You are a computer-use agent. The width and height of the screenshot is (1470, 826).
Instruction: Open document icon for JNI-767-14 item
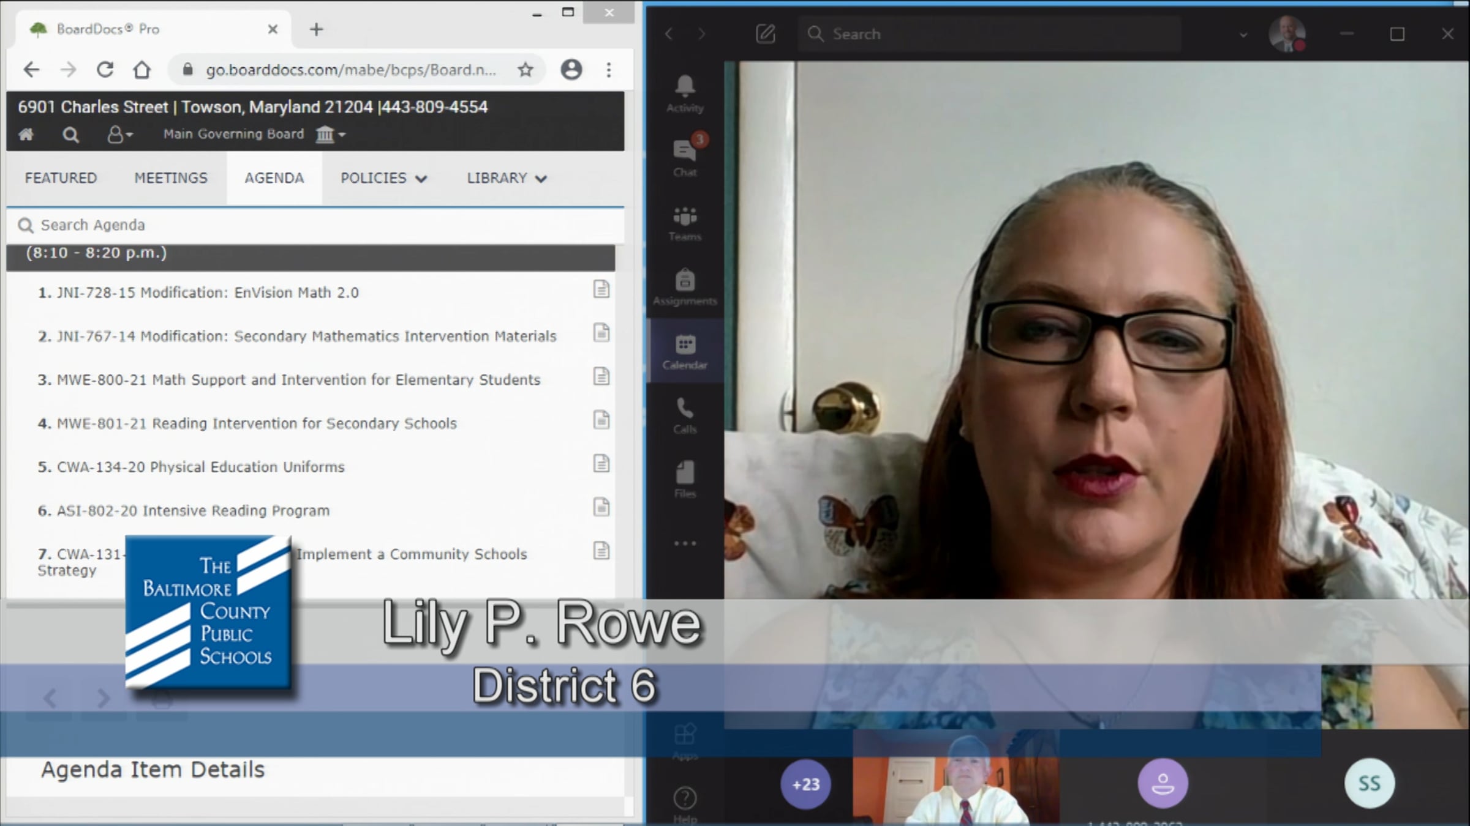601,332
